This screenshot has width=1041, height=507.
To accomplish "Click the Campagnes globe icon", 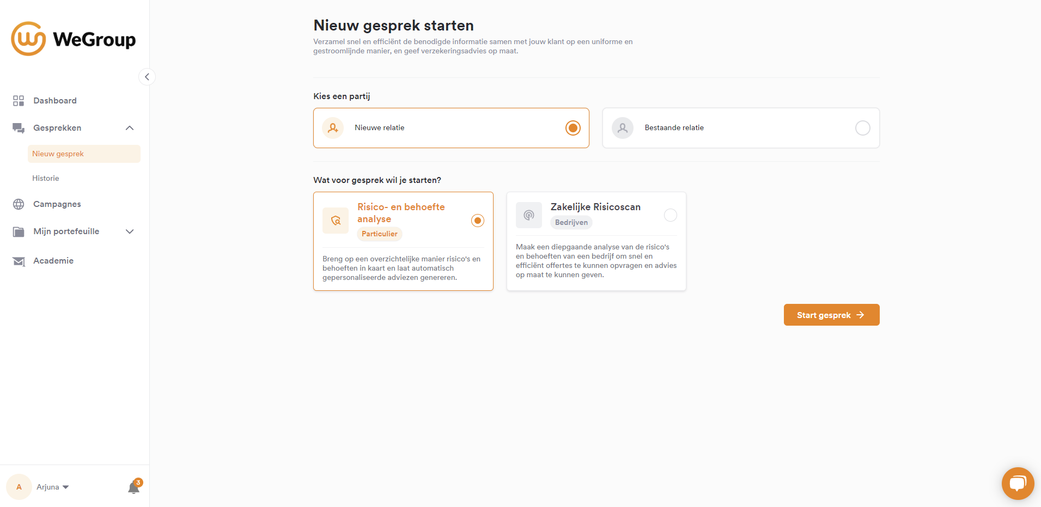I will tap(19, 204).
